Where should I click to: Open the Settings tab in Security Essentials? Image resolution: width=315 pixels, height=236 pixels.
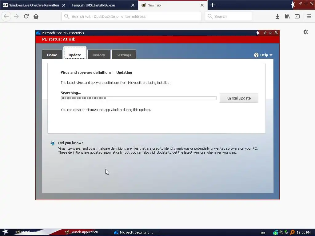point(124,54)
